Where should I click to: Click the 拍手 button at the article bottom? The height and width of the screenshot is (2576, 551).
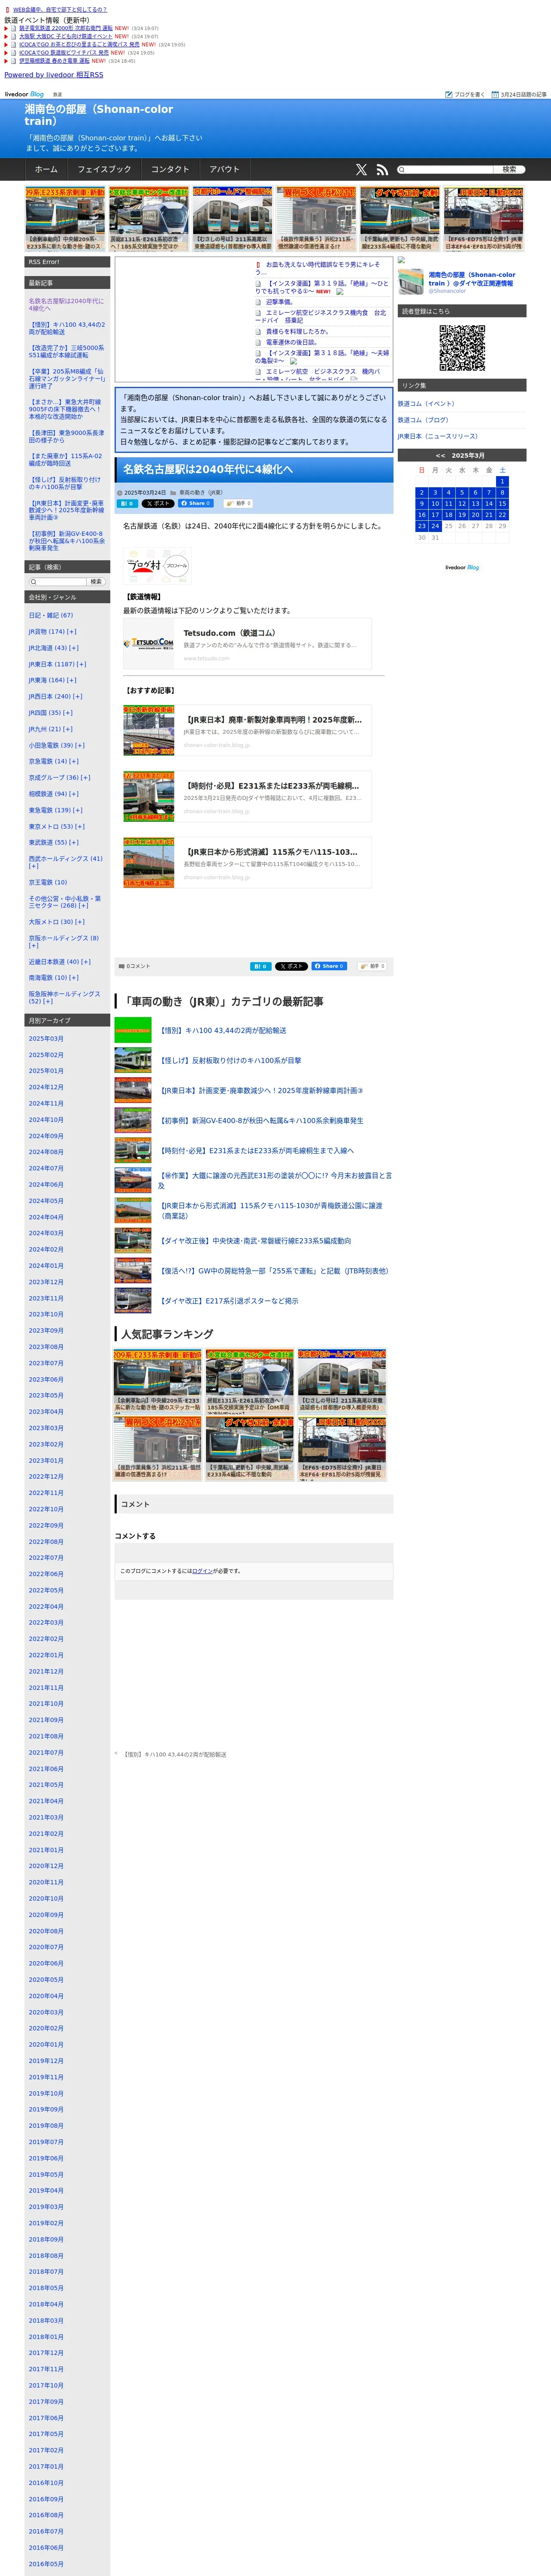tap(372, 966)
